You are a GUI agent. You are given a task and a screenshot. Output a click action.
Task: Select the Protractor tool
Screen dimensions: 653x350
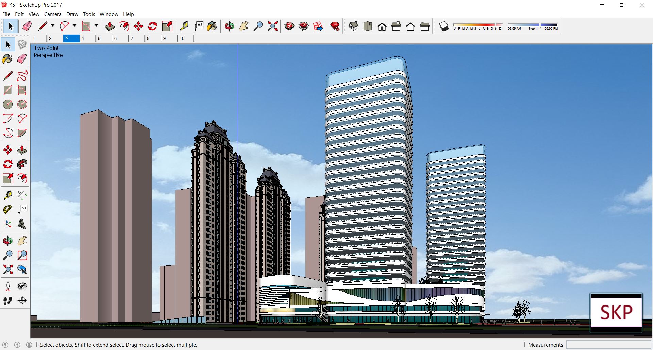pos(8,210)
